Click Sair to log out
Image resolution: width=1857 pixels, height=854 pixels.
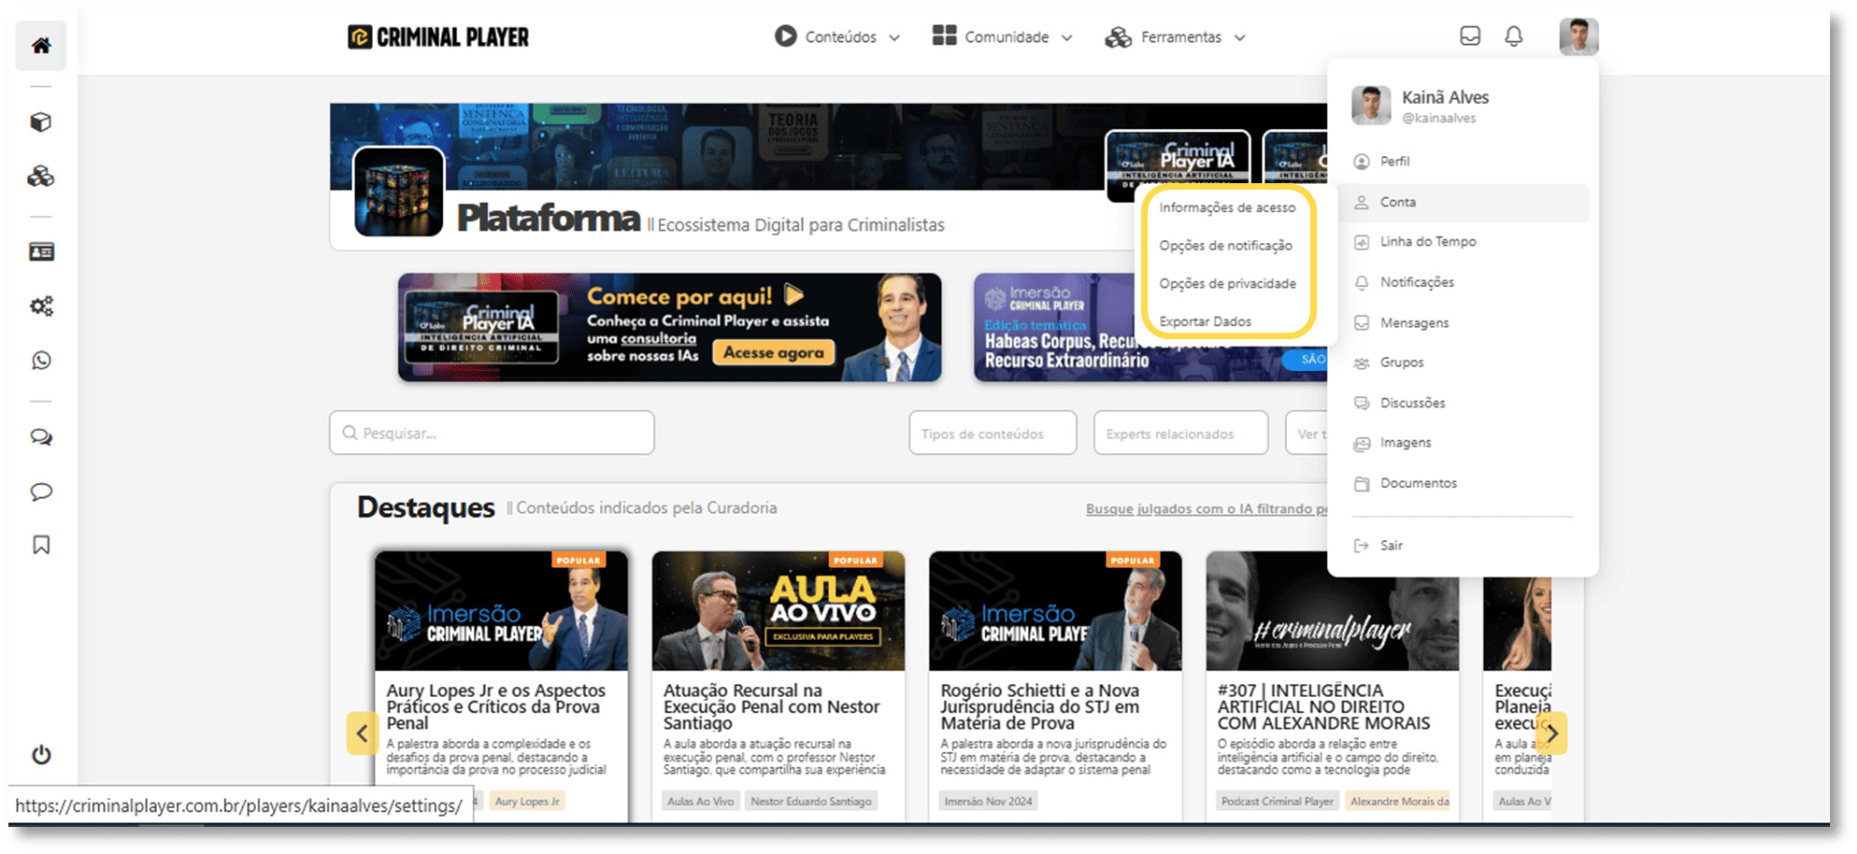pos(1391,546)
